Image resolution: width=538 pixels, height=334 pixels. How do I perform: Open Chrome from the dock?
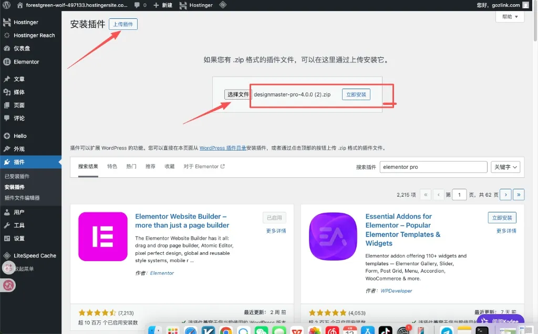226,331
